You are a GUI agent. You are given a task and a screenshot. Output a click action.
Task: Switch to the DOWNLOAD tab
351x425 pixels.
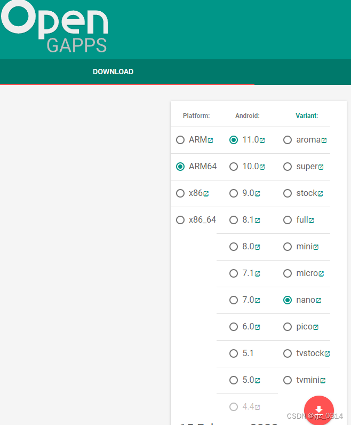[113, 72]
